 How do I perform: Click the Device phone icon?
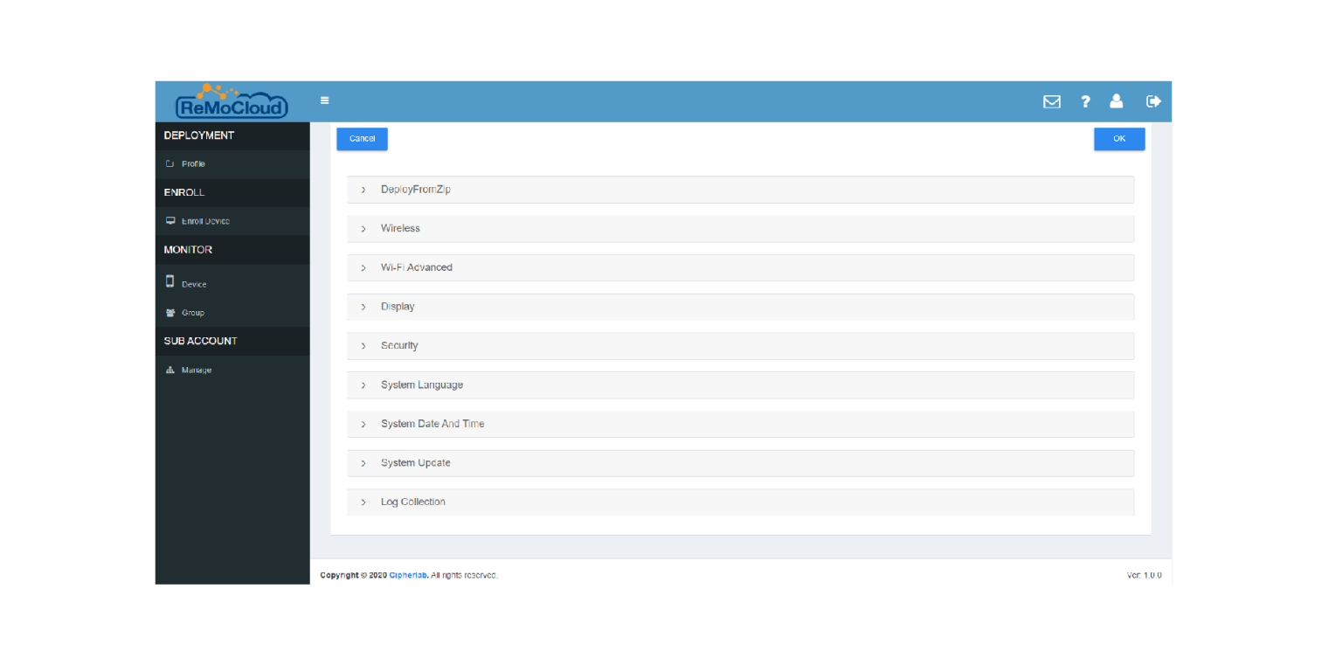pos(170,281)
